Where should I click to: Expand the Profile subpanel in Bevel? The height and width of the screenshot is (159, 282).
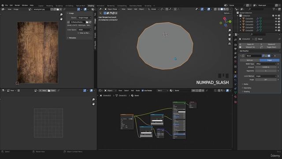245,84
